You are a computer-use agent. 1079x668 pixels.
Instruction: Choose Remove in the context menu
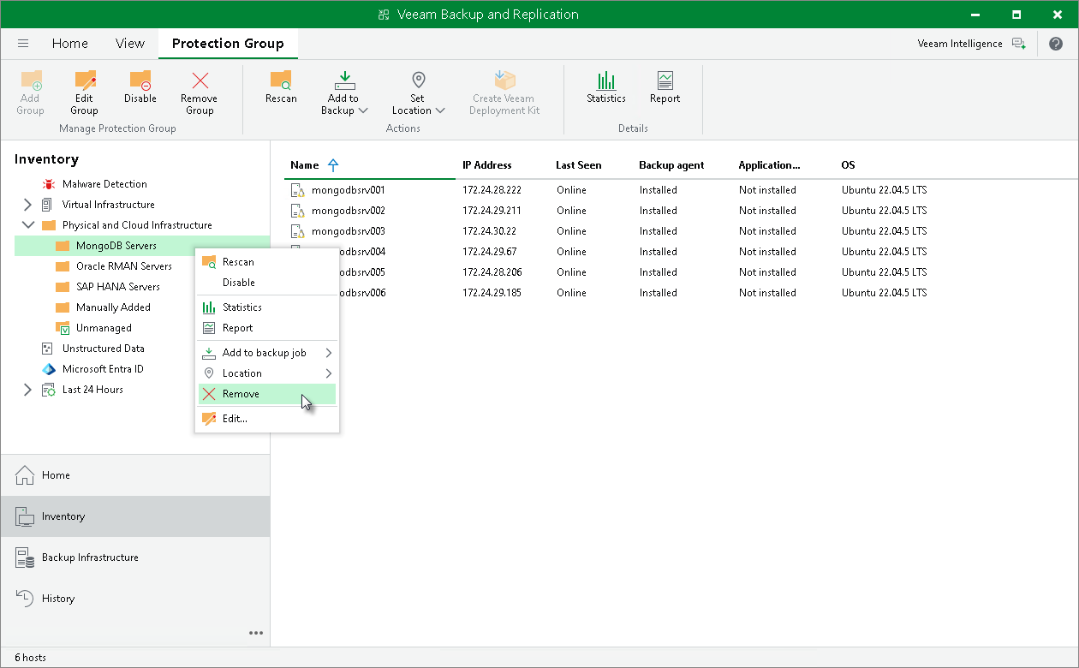[267, 394]
